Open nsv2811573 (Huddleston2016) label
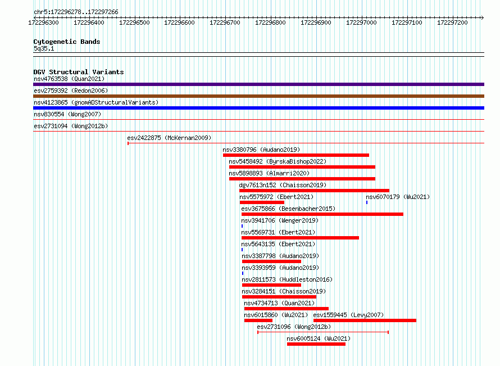Viewport: 500px width, 366px height. (287, 279)
